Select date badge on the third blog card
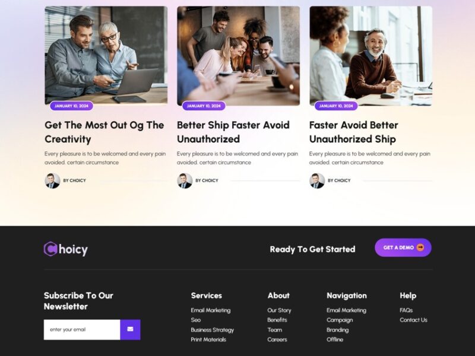Viewport: 475px width, 356px height. pos(336,106)
